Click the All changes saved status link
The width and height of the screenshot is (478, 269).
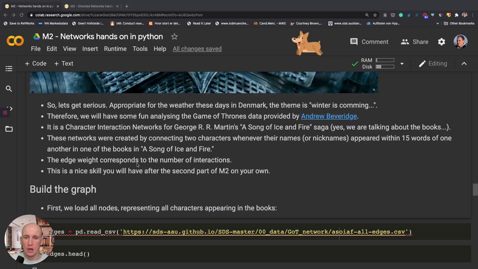pyautogui.click(x=197, y=49)
